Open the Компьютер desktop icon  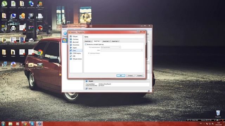click(x=13, y=17)
